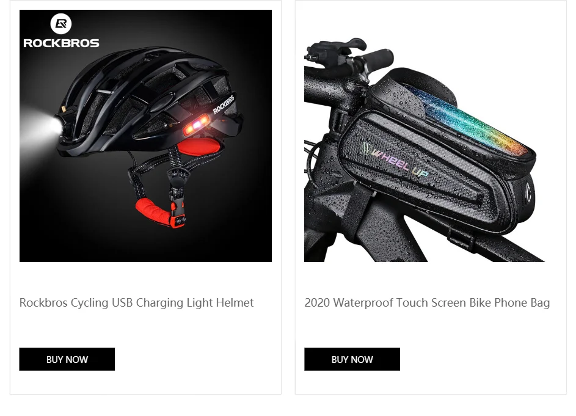The width and height of the screenshot is (576, 416).
Task: Open 2020 Waterproof Touch Screen Bike Phone Bag link
Action: pyautogui.click(x=427, y=303)
